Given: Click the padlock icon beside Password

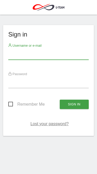Looking at the screenshot, I should pos(10,74).
